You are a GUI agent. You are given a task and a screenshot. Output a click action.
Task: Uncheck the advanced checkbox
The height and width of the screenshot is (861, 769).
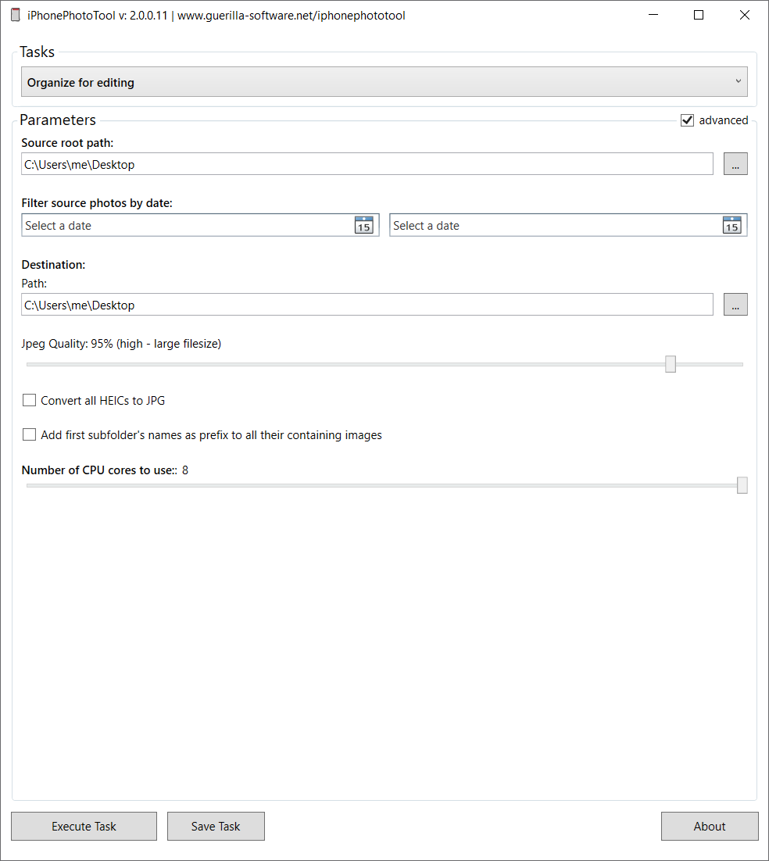pos(688,120)
